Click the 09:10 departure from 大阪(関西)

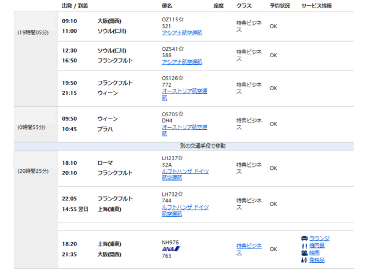pos(69,21)
